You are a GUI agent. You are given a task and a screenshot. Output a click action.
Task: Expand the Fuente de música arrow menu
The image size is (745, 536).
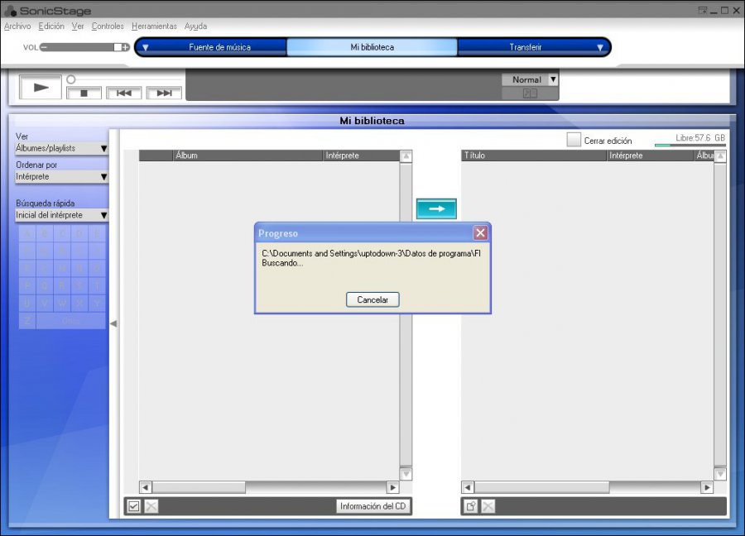click(x=146, y=47)
